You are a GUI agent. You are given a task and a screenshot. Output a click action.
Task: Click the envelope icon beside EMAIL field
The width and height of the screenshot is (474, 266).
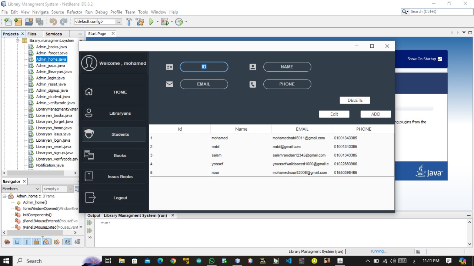(x=170, y=84)
